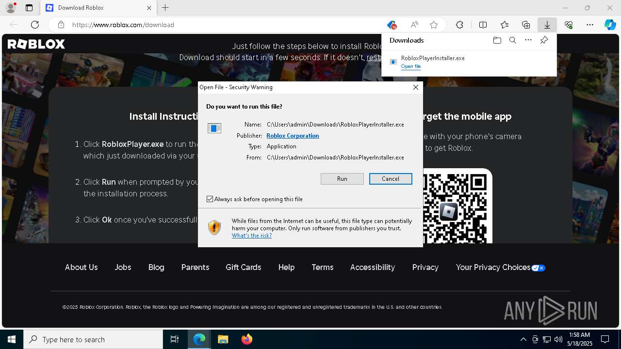Toggle split screen icon
The height and width of the screenshot is (349, 621).
483,25
